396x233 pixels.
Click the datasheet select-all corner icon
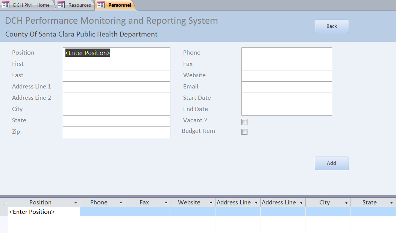click(x=4, y=203)
